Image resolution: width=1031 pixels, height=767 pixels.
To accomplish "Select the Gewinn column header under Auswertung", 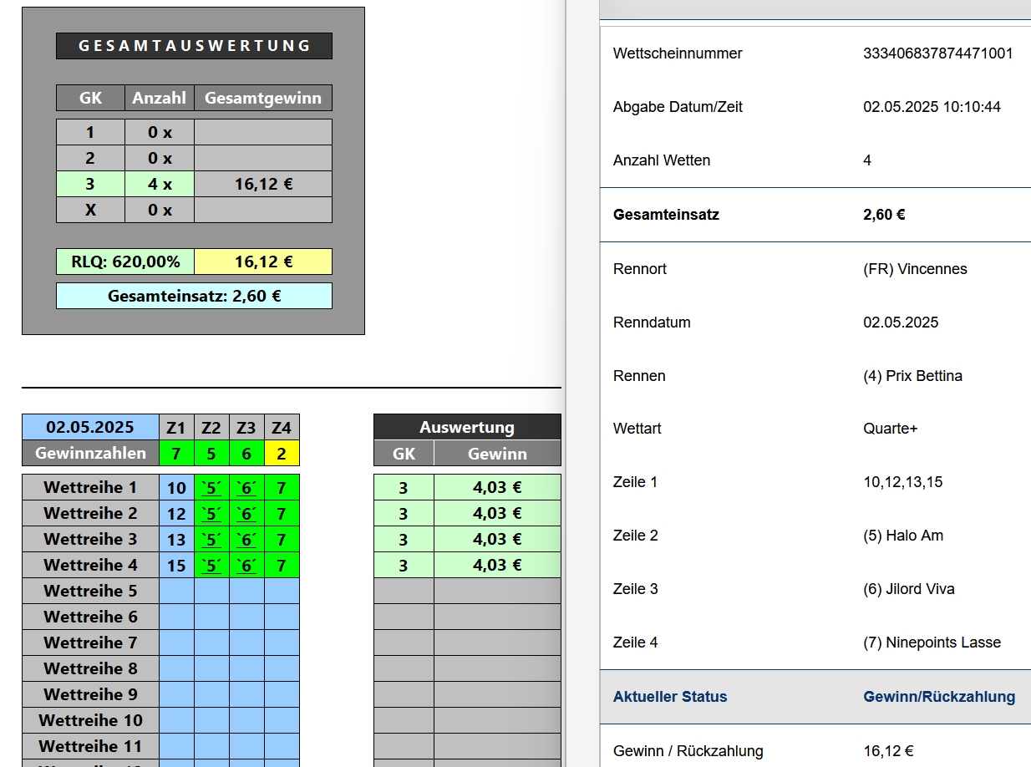I will point(497,453).
